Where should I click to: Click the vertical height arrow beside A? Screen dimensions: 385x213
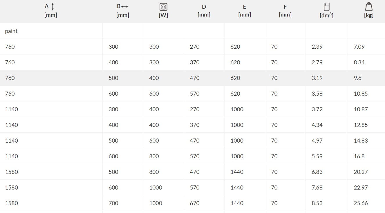(x=53, y=6)
